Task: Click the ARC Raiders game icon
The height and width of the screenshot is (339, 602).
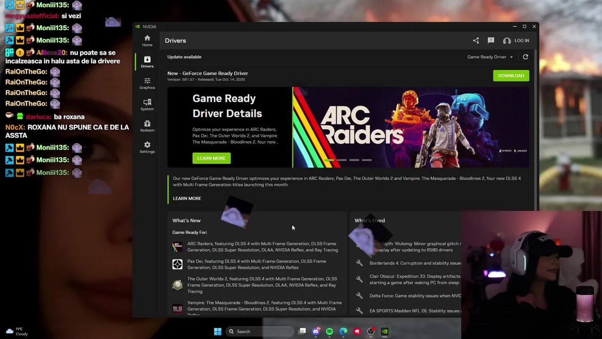Action: click(x=177, y=247)
